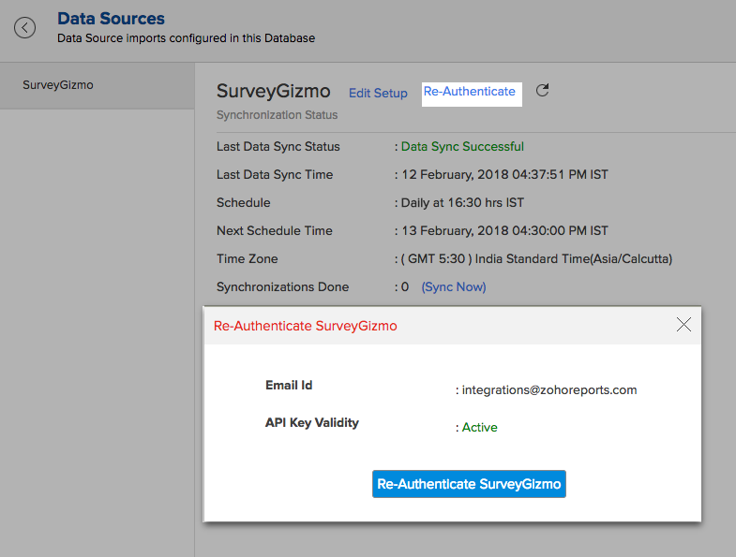Click the India Standard Time zone value

(x=536, y=259)
